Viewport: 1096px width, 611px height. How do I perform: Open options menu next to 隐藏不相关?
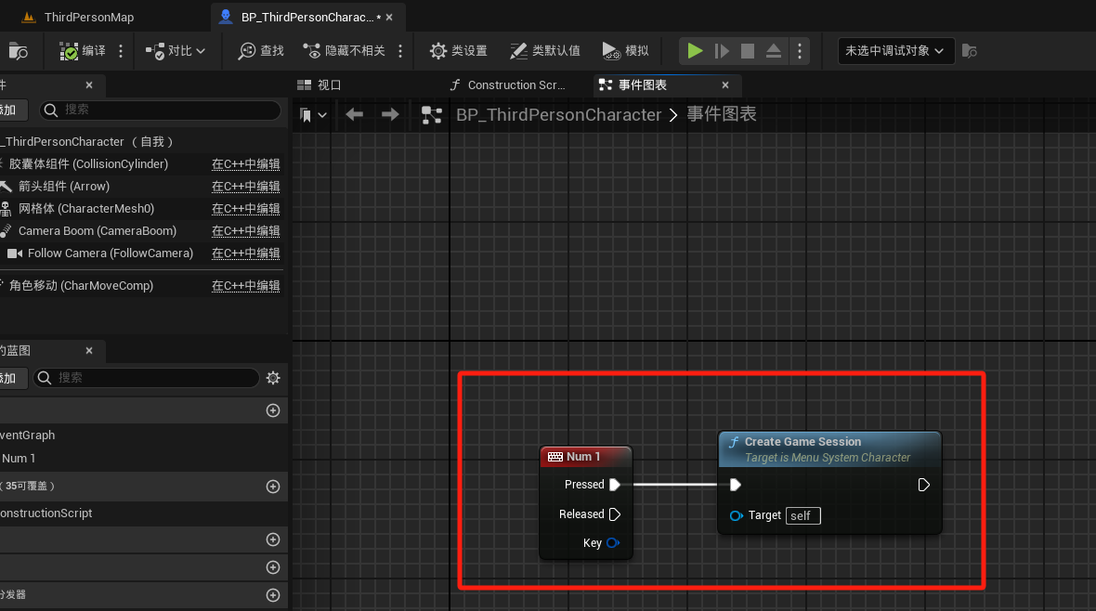tap(400, 51)
